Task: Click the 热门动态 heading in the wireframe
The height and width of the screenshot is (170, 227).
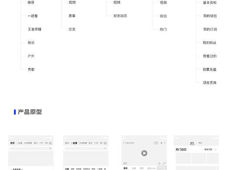Action: pyautogui.click(x=181, y=150)
